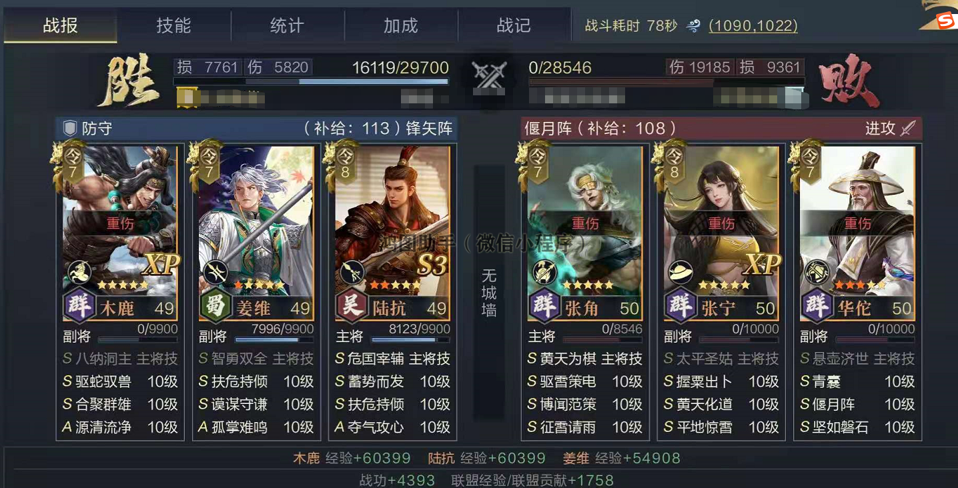Viewport: 958px width, 488px height.
Task: Click the sword icon beside 进攻
Action: click(907, 129)
